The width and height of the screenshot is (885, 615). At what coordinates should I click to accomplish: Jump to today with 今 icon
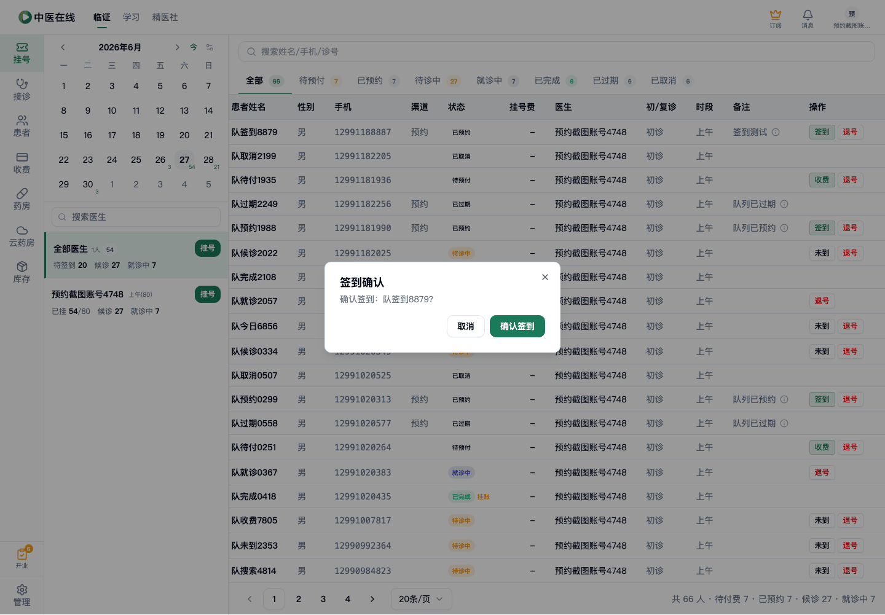194,47
